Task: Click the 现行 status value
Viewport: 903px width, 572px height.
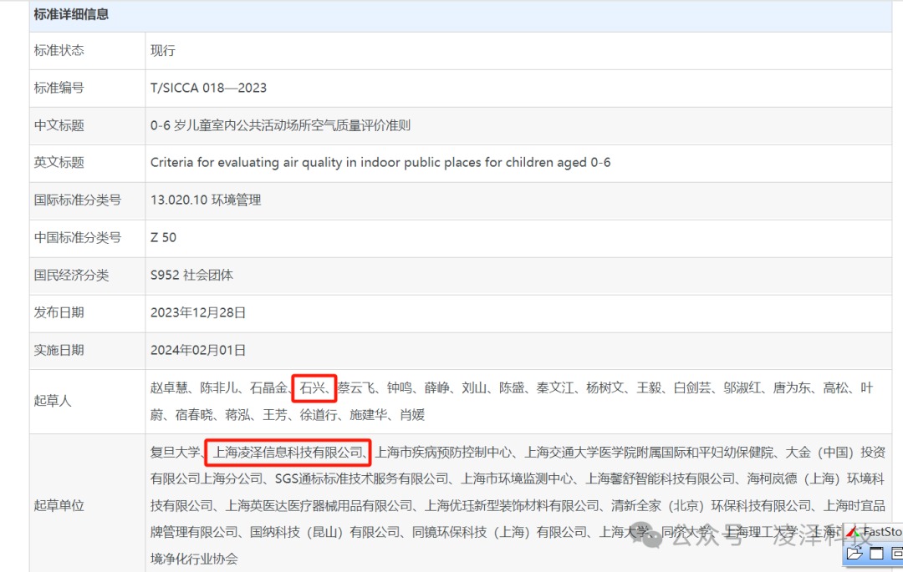Action: point(163,50)
